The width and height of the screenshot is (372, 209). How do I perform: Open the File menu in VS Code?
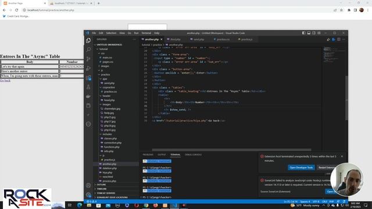94,33
